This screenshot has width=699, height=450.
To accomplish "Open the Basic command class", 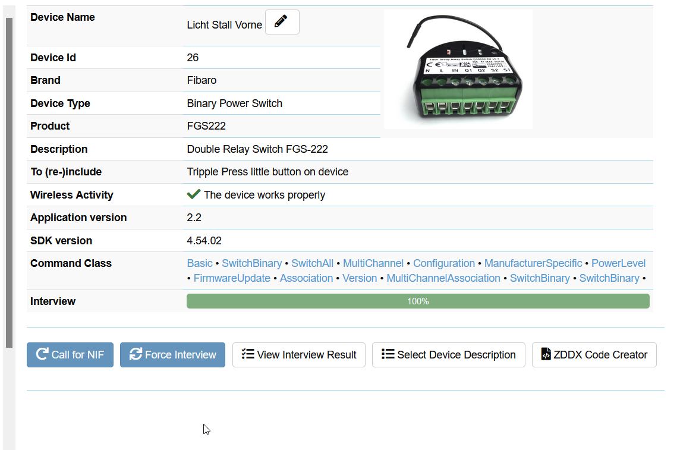I will point(200,263).
